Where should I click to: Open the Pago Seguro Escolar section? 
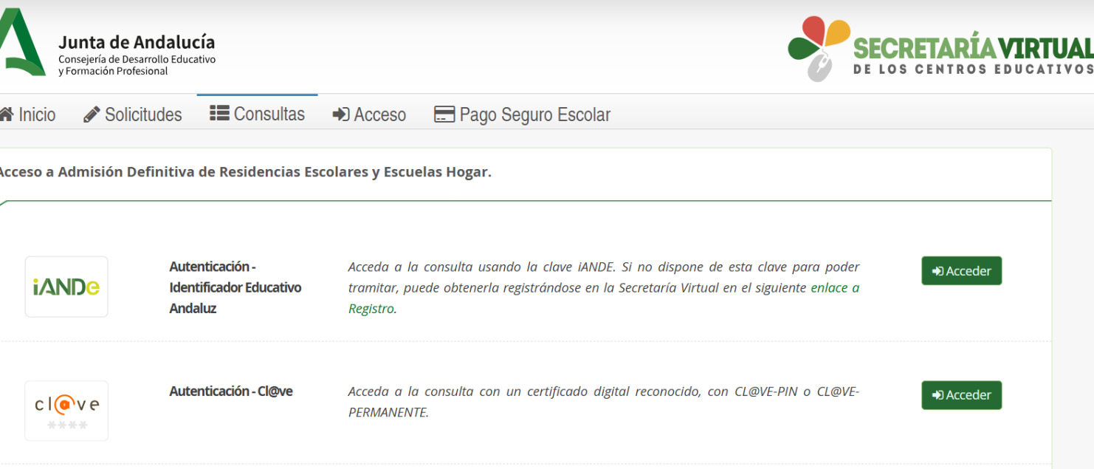[534, 114]
